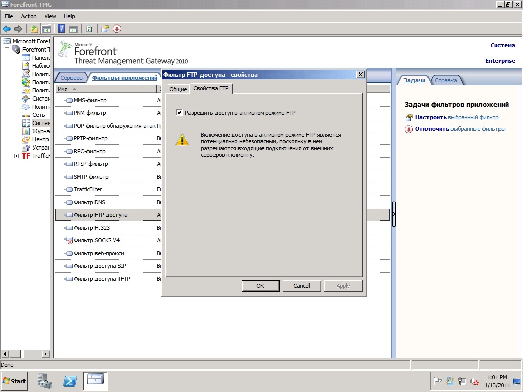The image size is (523, 392).
Task: Toggle Разрешить доступ в активном режиме FTP checkbox
Action: pyautogui.click(x=179, y=113)
